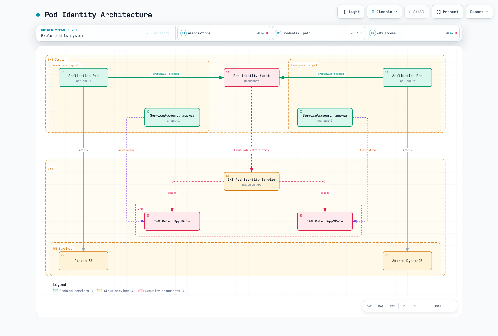Click the AssumeRoleForPodIdentity edge label
The width and height of the screenshot is (498, 336).
pyautogui.click(x=251, y=150)
